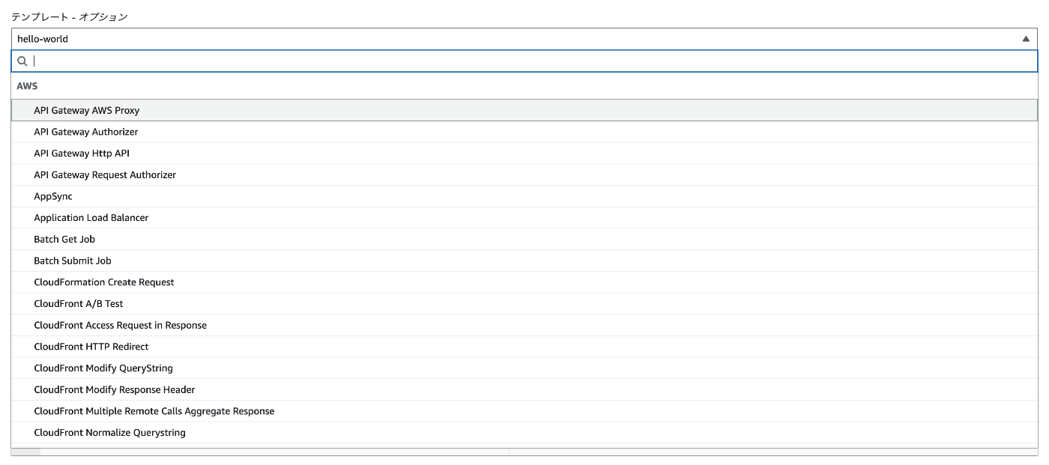Choose Application Load Balancer template
The image size is (1049, 465).
click(x=524, y=218)
